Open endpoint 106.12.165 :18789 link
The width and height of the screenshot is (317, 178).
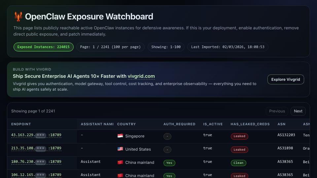click(x=36, y=175)
